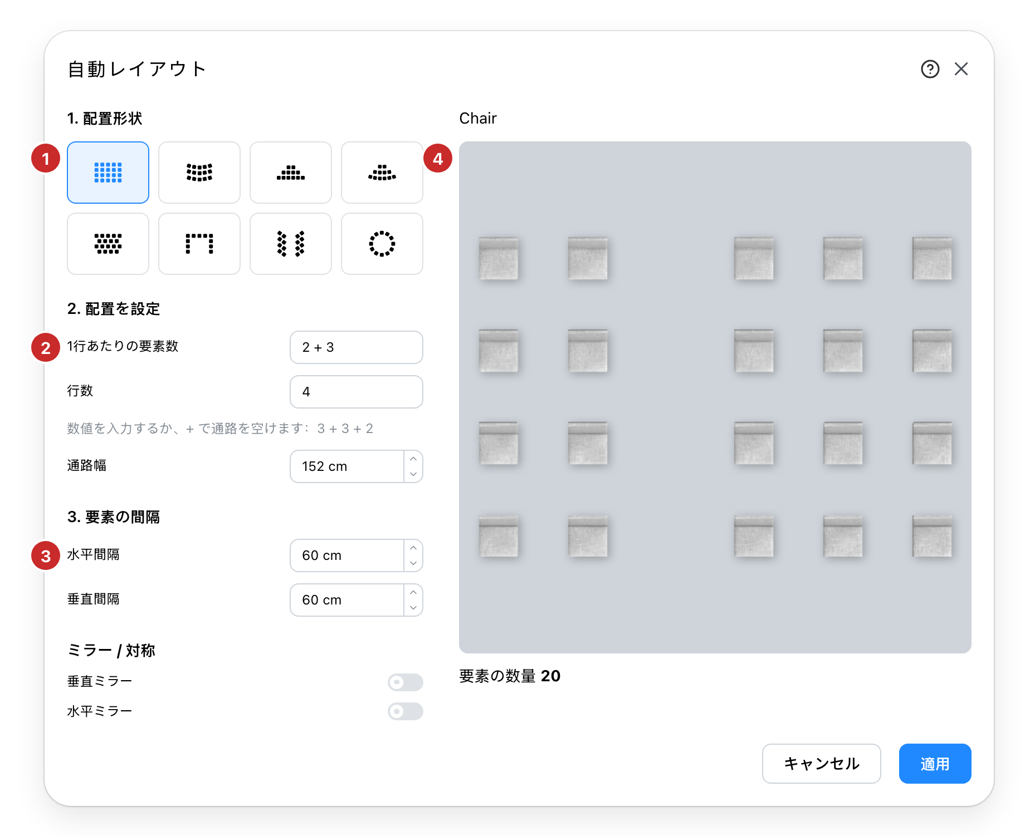The width and height of the screenshot is (1025, 836).
Task: Click the 要素の数量 20 text
Action: 510,676
